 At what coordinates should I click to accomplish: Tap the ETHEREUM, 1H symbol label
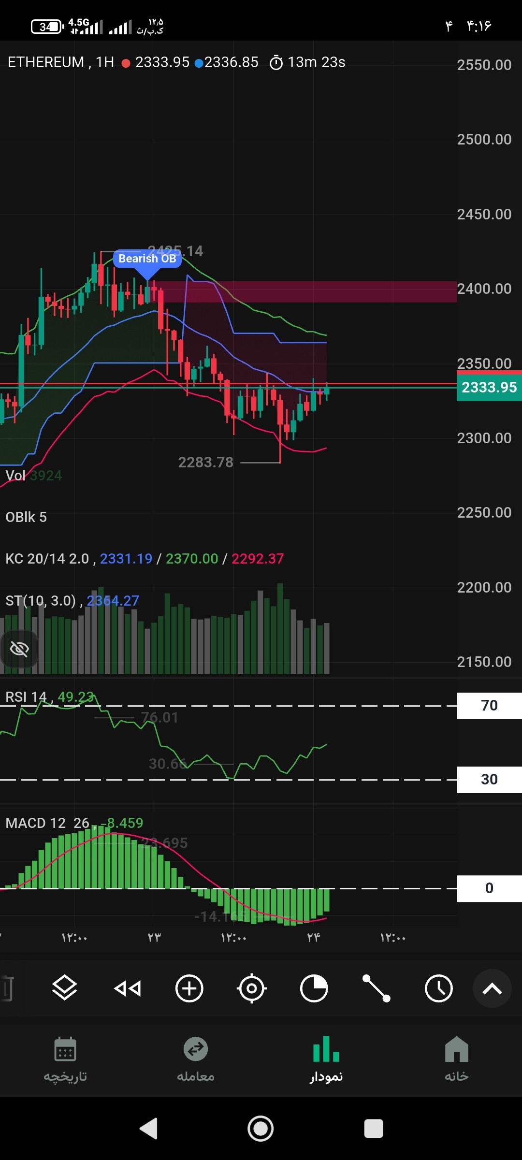tap(61, 62)
